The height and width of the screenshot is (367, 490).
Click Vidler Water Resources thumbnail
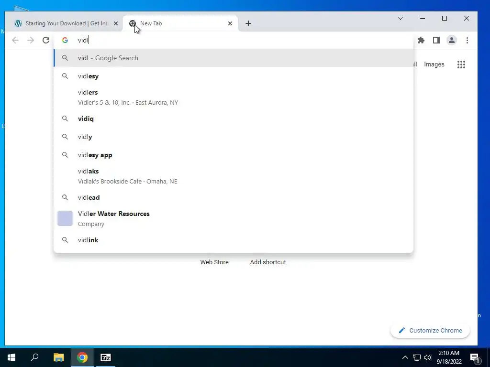coord(65,218)
